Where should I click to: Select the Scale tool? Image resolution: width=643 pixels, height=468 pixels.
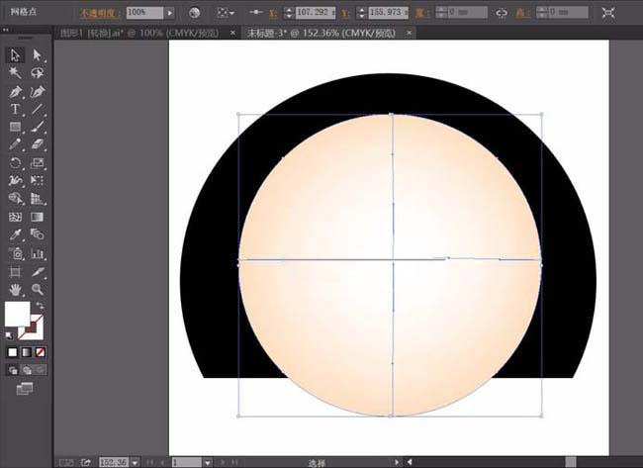click(x=37, y=163)
